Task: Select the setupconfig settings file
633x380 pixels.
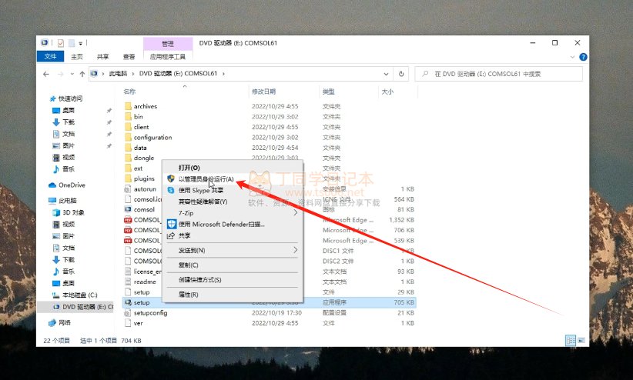Action: (x=150, y=312)
